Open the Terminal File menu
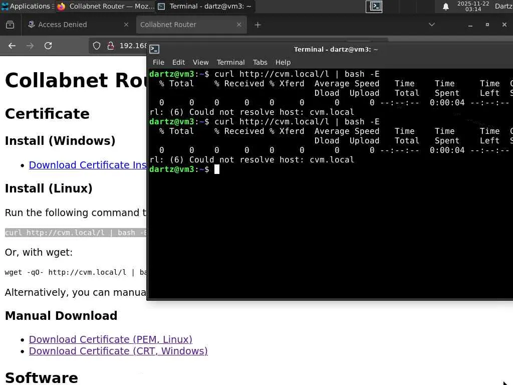The image size is (513, 385). (158, 62)
